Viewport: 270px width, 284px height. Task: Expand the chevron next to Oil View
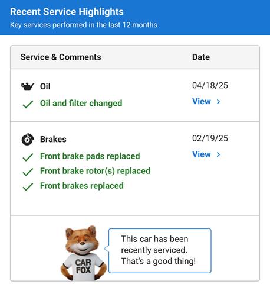218,102
